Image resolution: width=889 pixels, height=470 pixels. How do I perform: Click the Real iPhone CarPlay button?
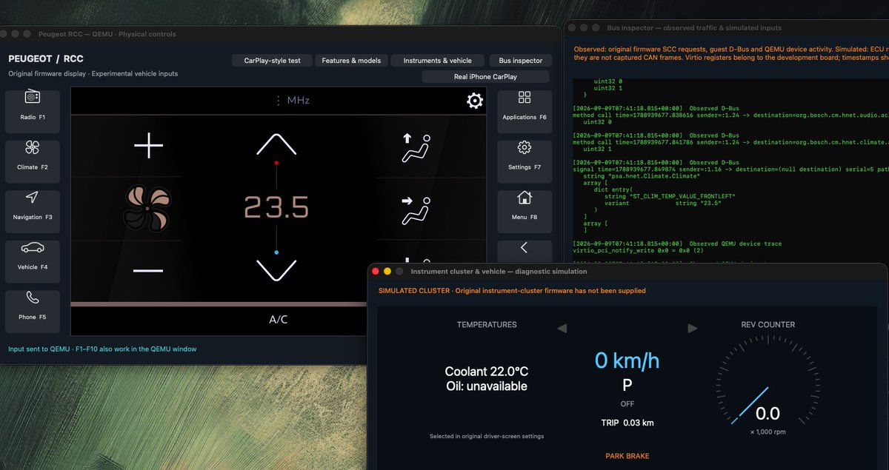tap(485, 76)
